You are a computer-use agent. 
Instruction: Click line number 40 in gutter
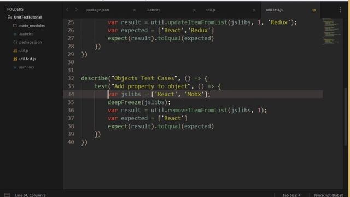point(71,142)
